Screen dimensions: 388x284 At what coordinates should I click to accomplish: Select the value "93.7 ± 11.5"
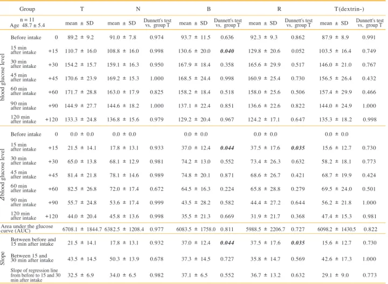196,37
